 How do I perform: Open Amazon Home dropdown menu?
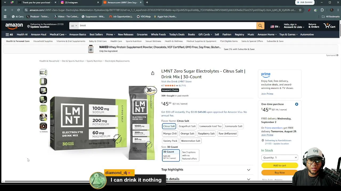click(267, 34)
